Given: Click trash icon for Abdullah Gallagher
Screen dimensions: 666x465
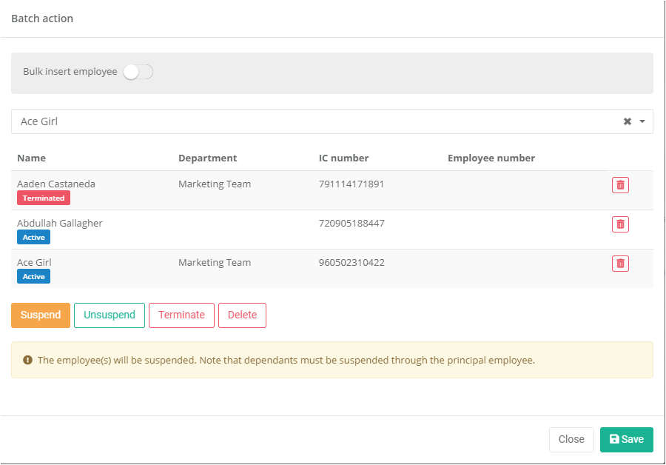Looking at the screenshot, I should (x=620, y=224).
